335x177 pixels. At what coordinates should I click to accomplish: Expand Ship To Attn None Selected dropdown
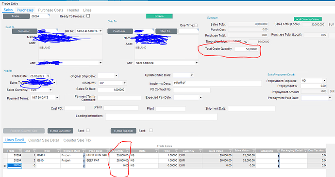pyautogui.click(x=196, y=63)
